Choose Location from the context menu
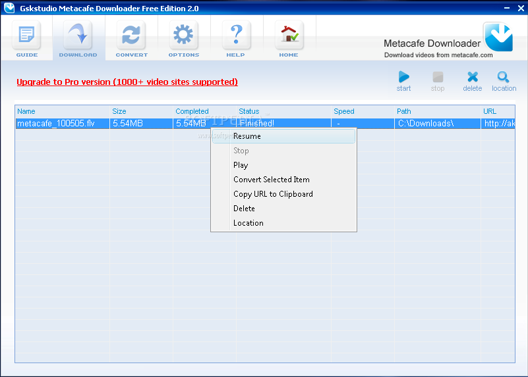Image resolution: width=528 pixels, height=377 pixels. (283, 223)
